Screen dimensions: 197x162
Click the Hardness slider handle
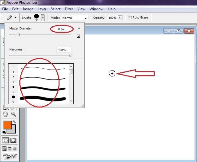(x=71, y=55)
